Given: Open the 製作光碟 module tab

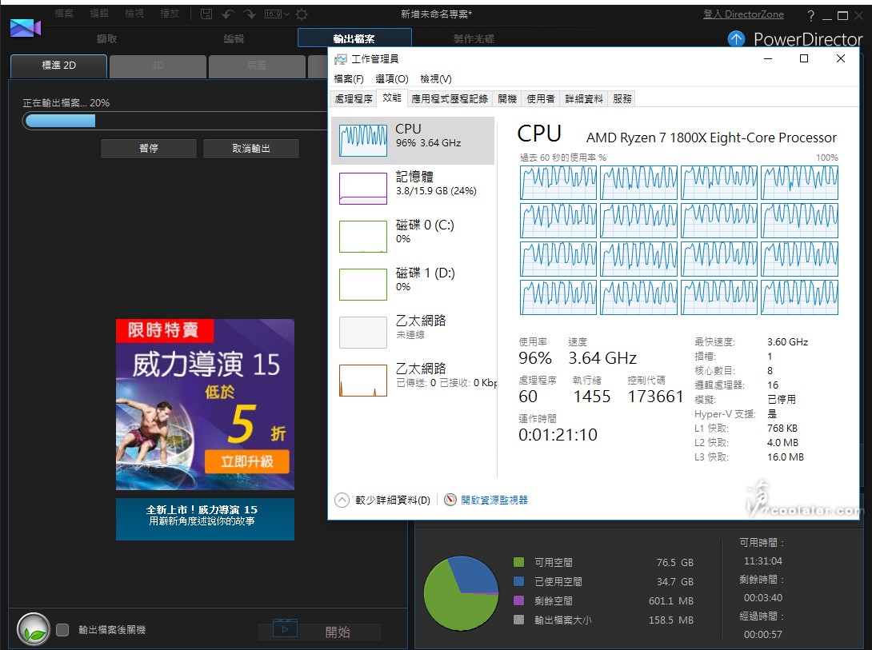Looking at the screenshot, I should pos(474,38).
